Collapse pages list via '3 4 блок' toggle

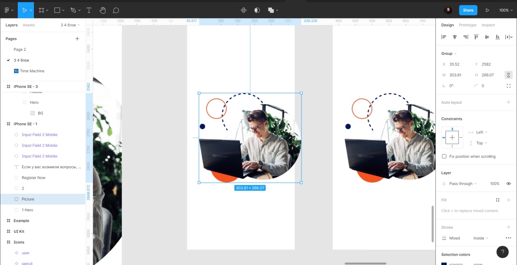pyautogui.click(x=70, y=25)
